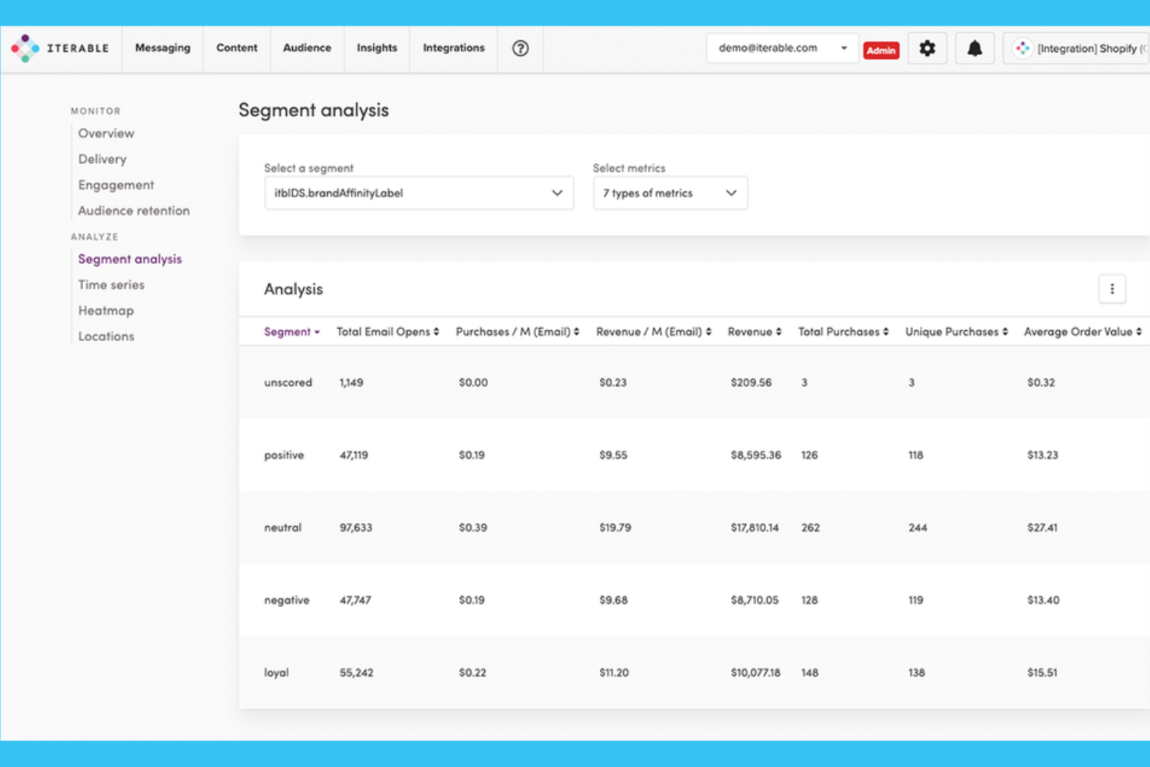Go to Delivery in sidebar
This screenshot has width=1150, height=767.
point(102,159)
